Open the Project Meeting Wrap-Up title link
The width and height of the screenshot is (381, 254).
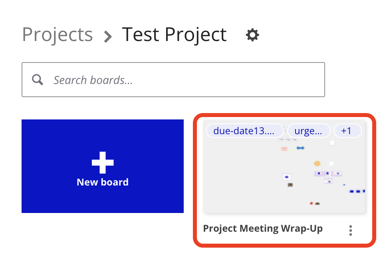(263, 229)
